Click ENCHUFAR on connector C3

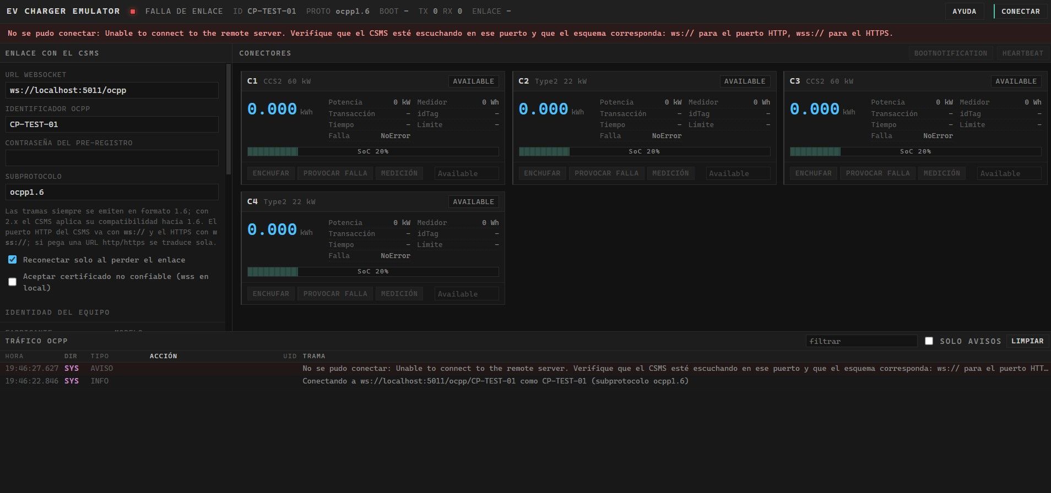813,173
